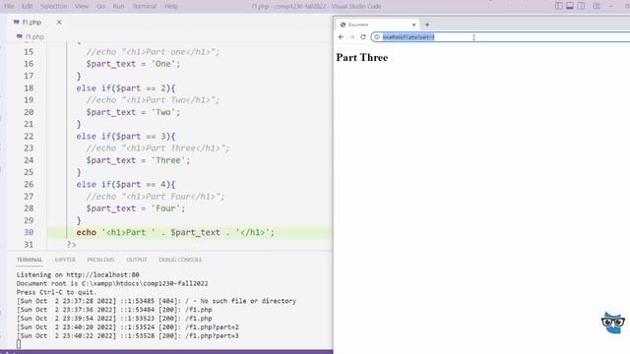Click terminal line Listening on http://localhost:80
The height and width of the screenshot is (354, 630).
pyautogui.click(x=78, y=275)
